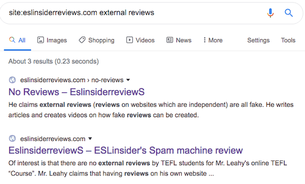Click the three-dot More icon
The height and width of the screenshot is (184, 305).
point(204,40)
